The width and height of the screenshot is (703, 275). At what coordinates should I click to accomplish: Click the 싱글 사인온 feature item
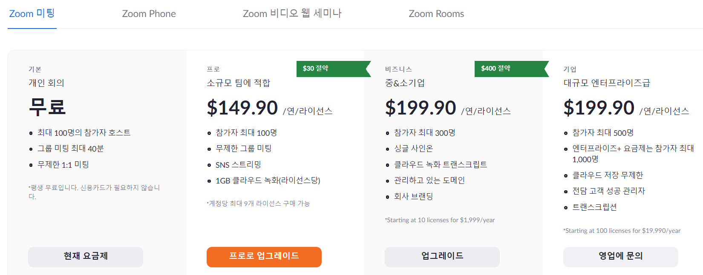pos(413,149)
